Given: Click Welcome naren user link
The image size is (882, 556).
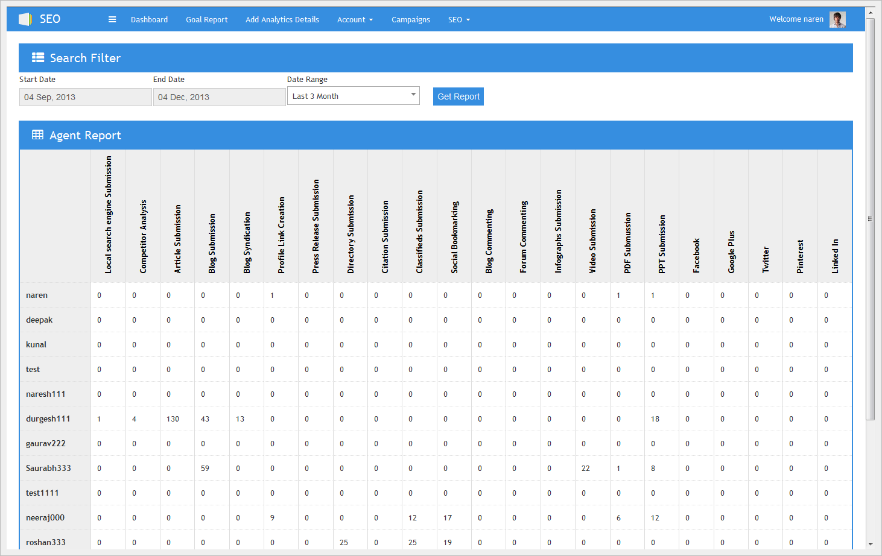Looking at the screenshot, I should pos(796,19).
